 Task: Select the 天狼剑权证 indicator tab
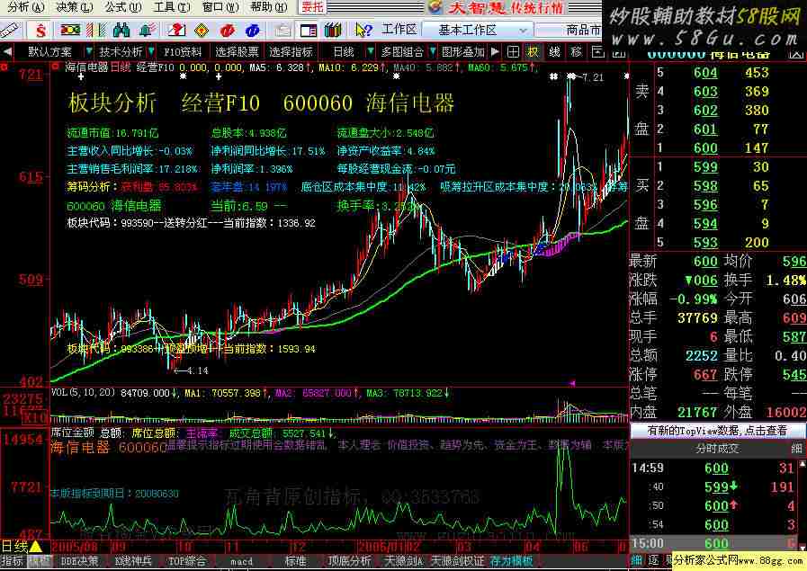coord(458,561)
